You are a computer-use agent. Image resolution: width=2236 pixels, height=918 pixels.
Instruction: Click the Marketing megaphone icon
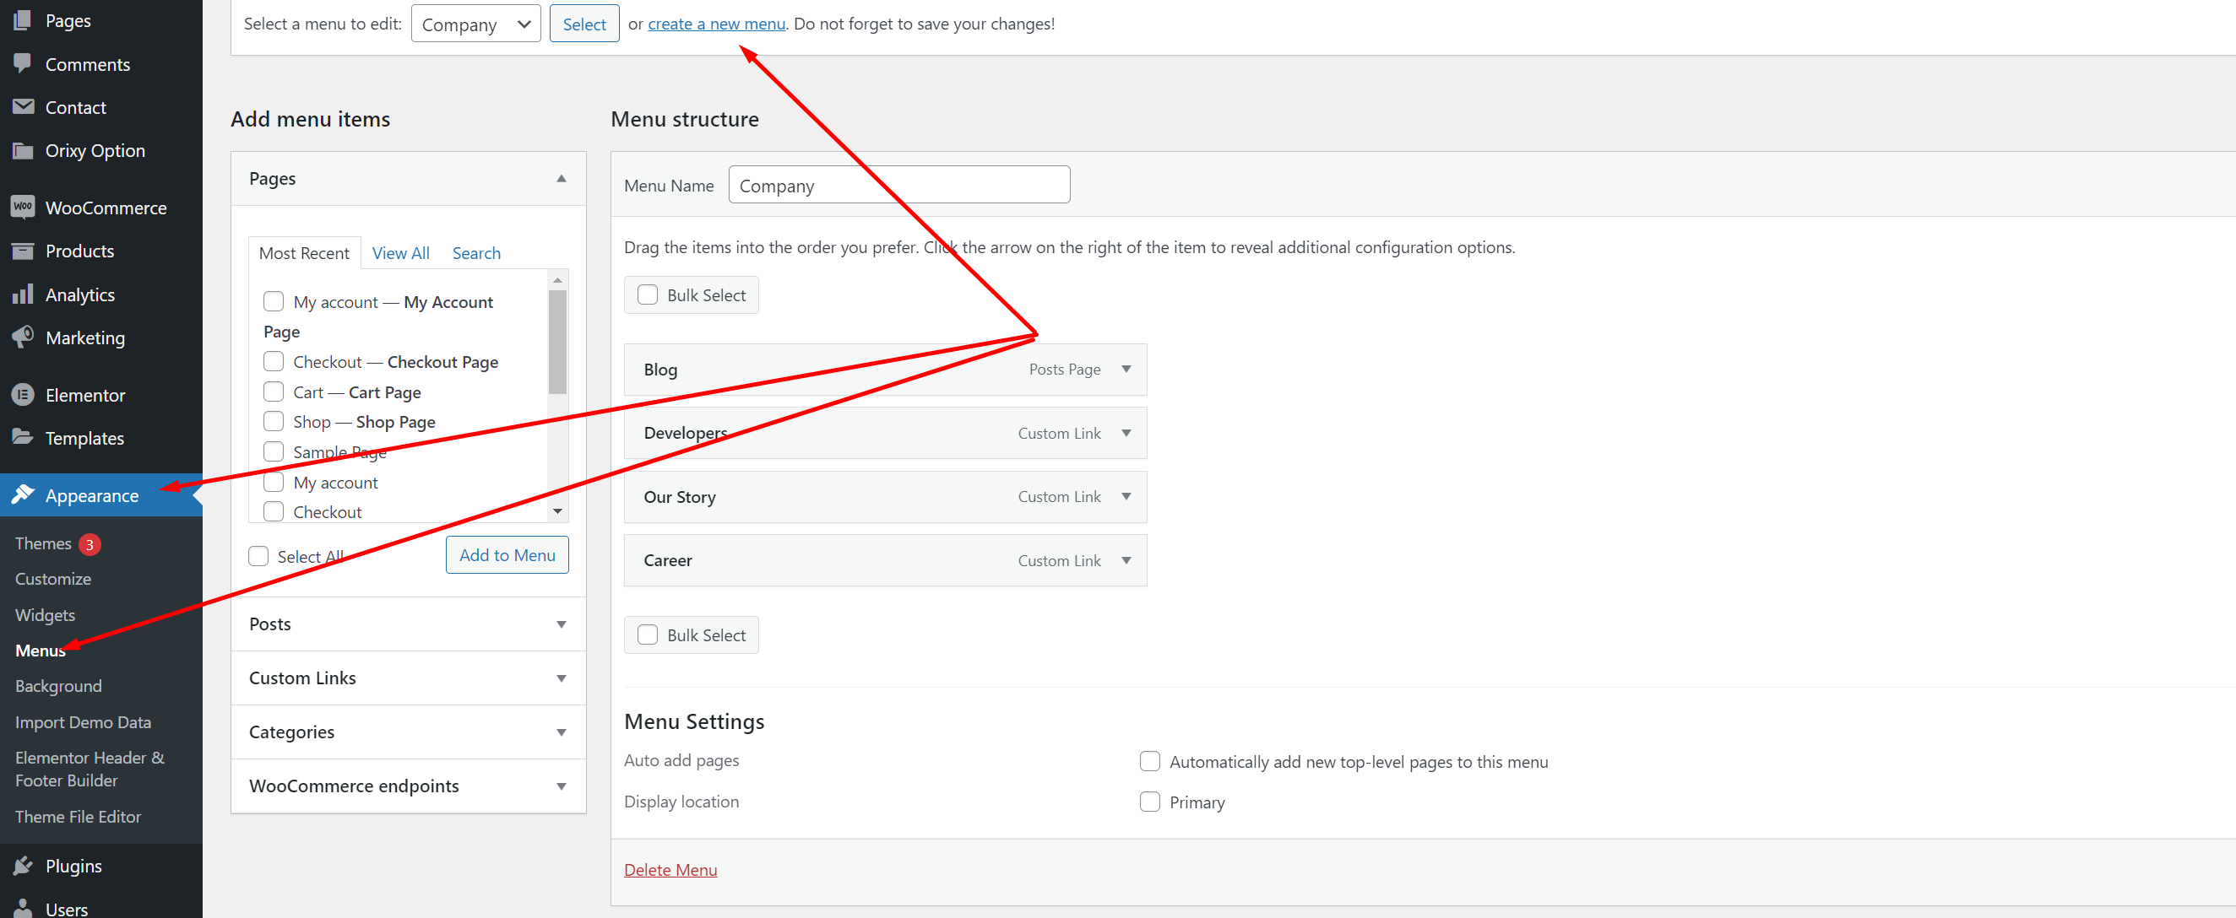click(24, 337)
